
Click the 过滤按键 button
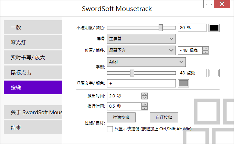point(121,117)
